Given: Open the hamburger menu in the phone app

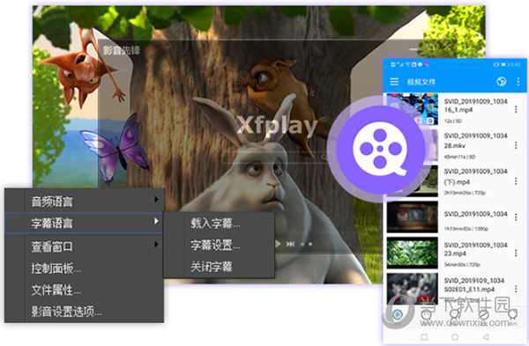Looking at the screenshot, I should point(394,82).
